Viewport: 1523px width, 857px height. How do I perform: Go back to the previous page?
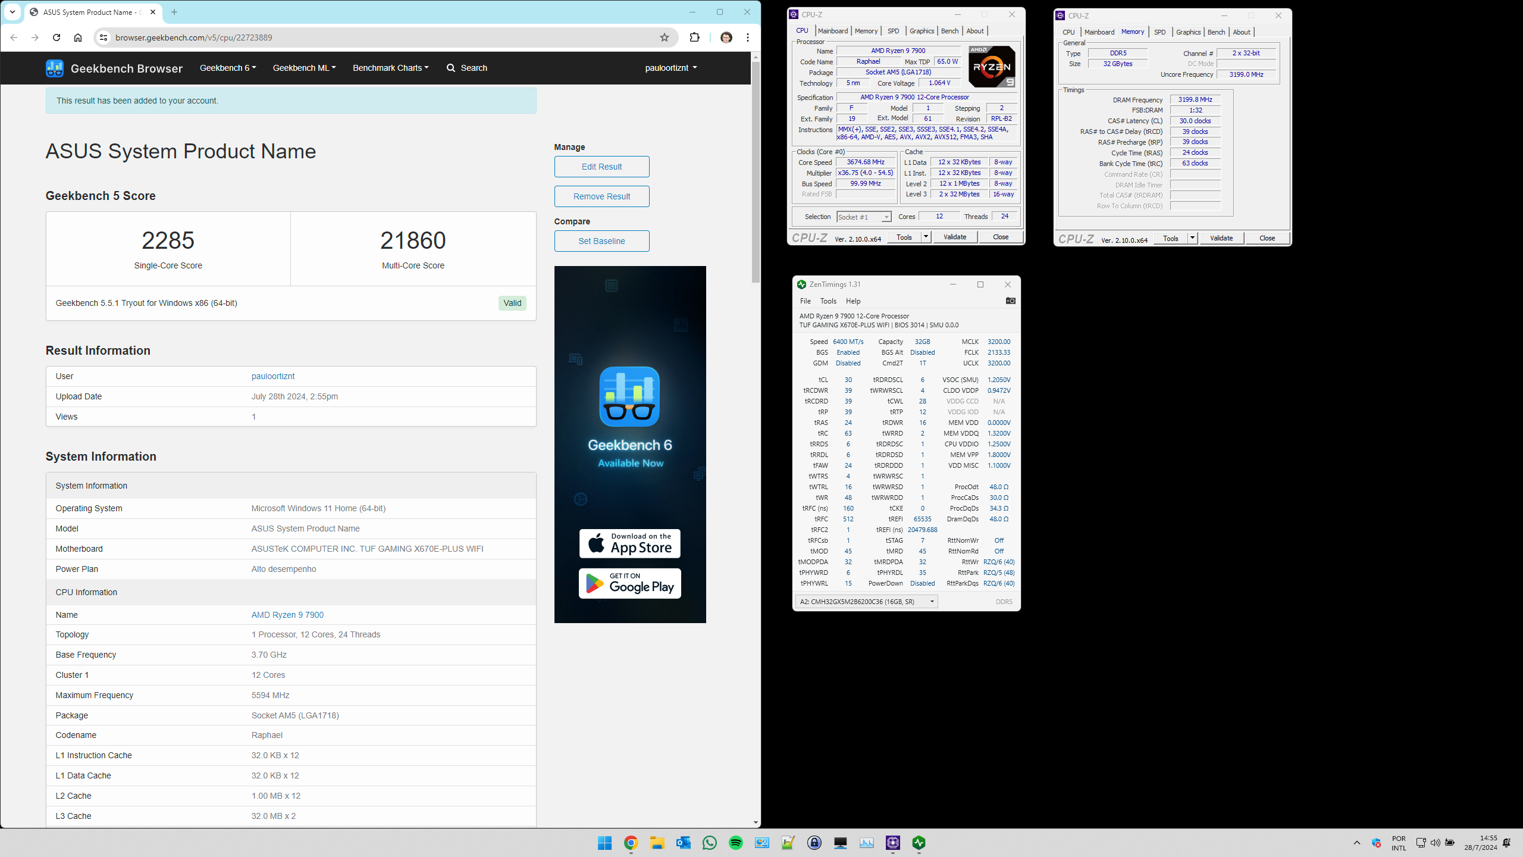14,37
